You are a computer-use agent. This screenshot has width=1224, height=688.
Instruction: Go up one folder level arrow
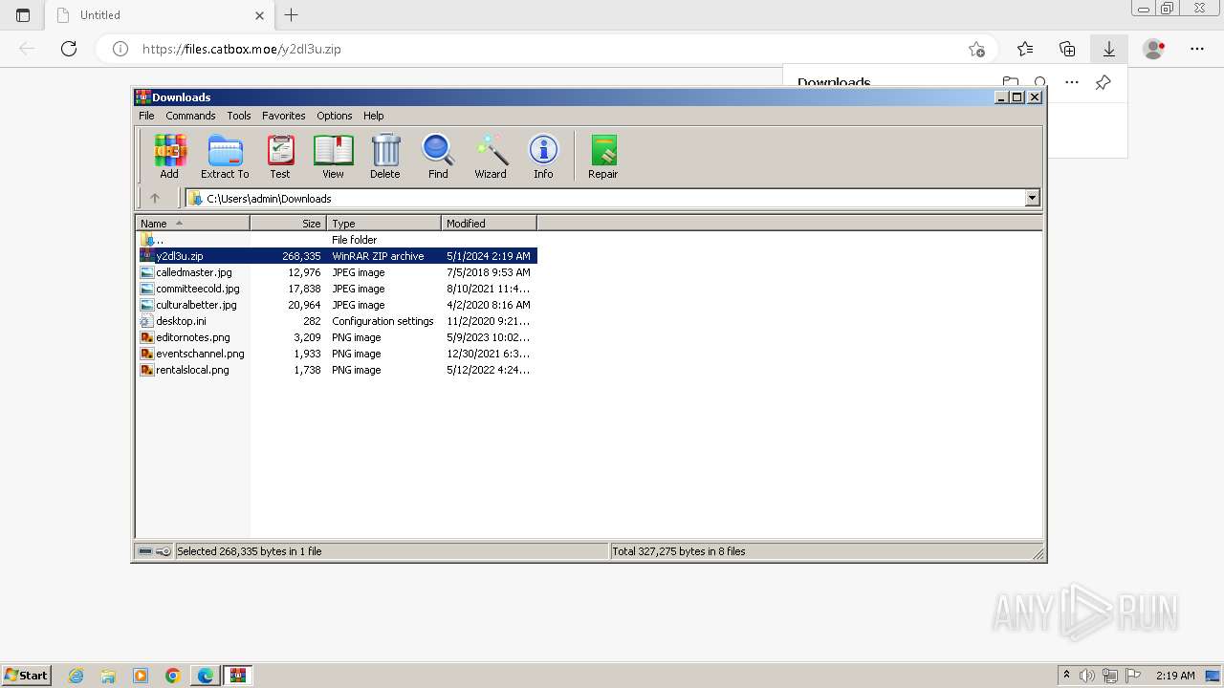[155, 198]
